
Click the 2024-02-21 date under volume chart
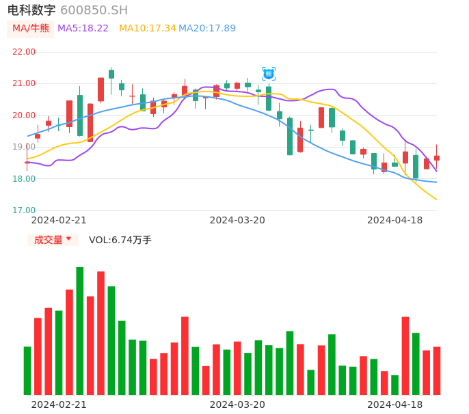click(x=59, y=404)
